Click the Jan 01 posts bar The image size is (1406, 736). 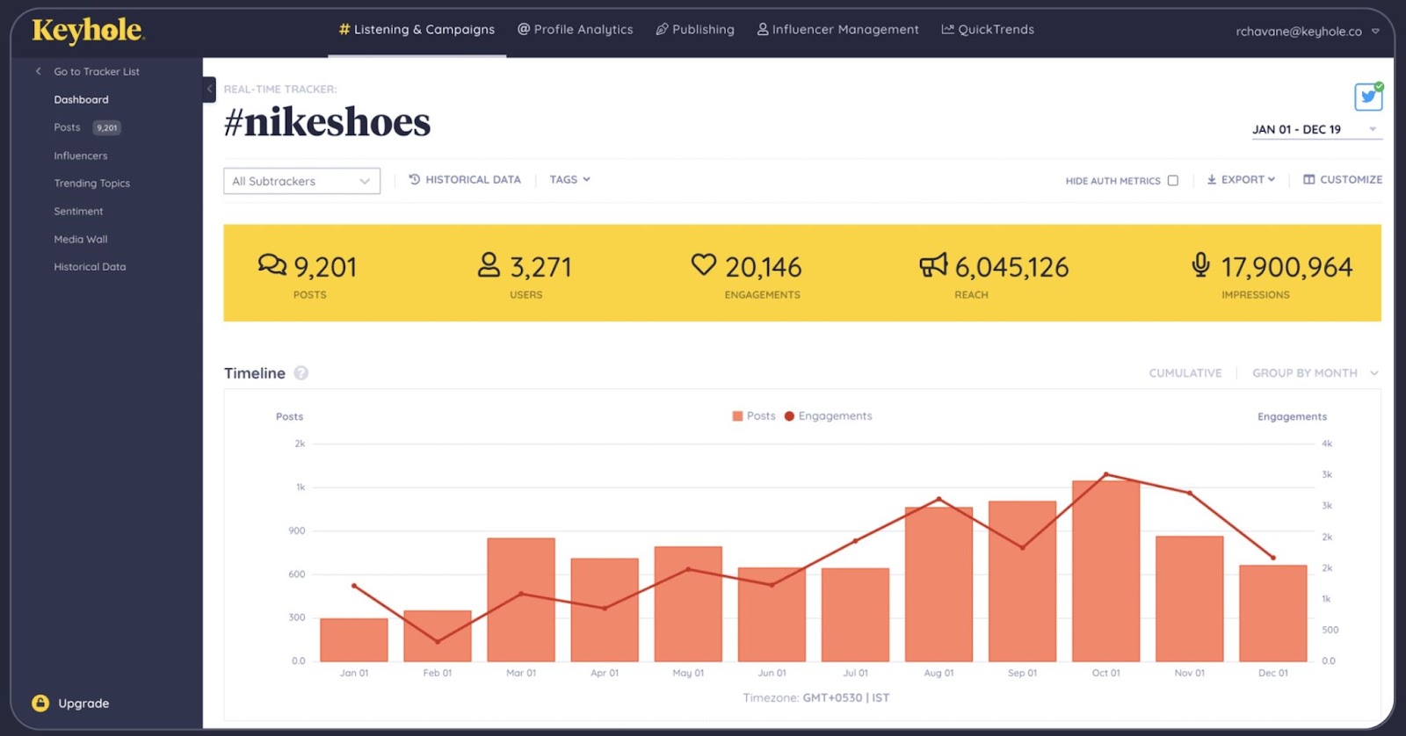(354, 640)
